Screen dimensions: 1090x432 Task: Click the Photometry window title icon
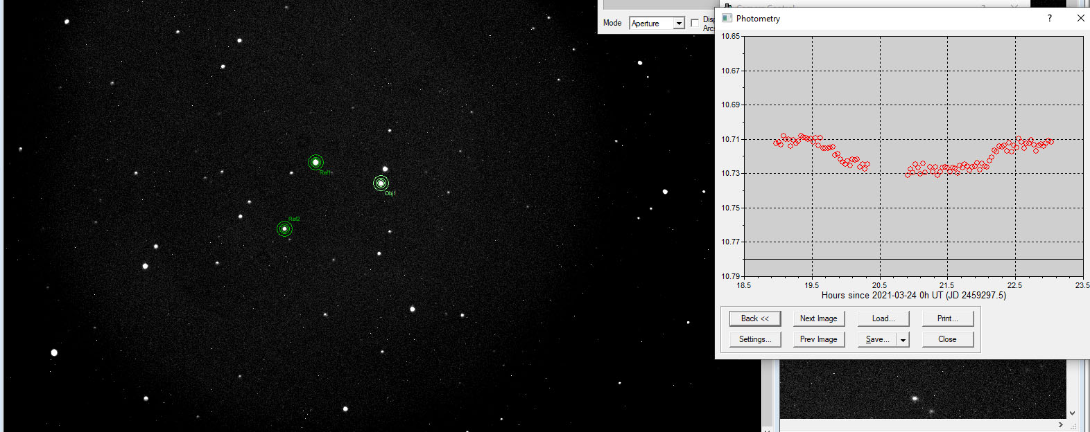point(727,18)
